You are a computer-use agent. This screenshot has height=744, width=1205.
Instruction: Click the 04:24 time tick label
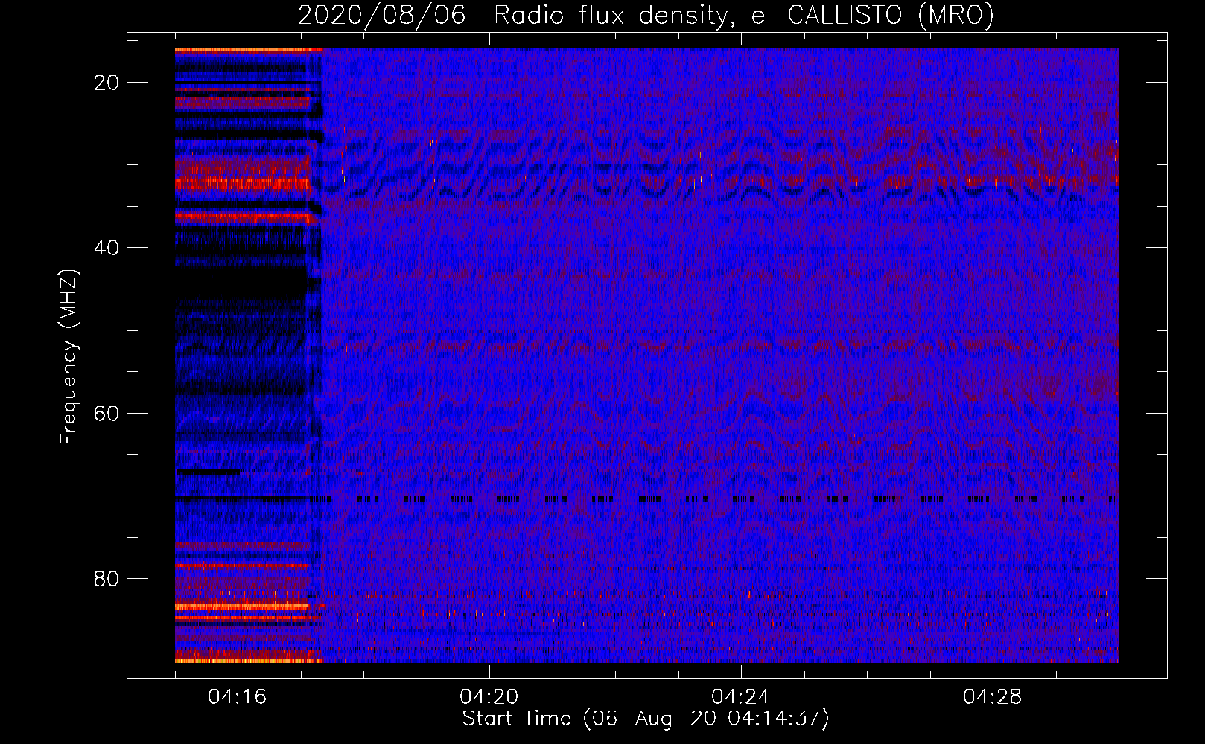click(x=741, y=697)
